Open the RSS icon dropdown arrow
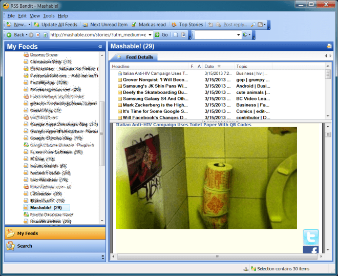338x276 pixels. coord(265,25)
